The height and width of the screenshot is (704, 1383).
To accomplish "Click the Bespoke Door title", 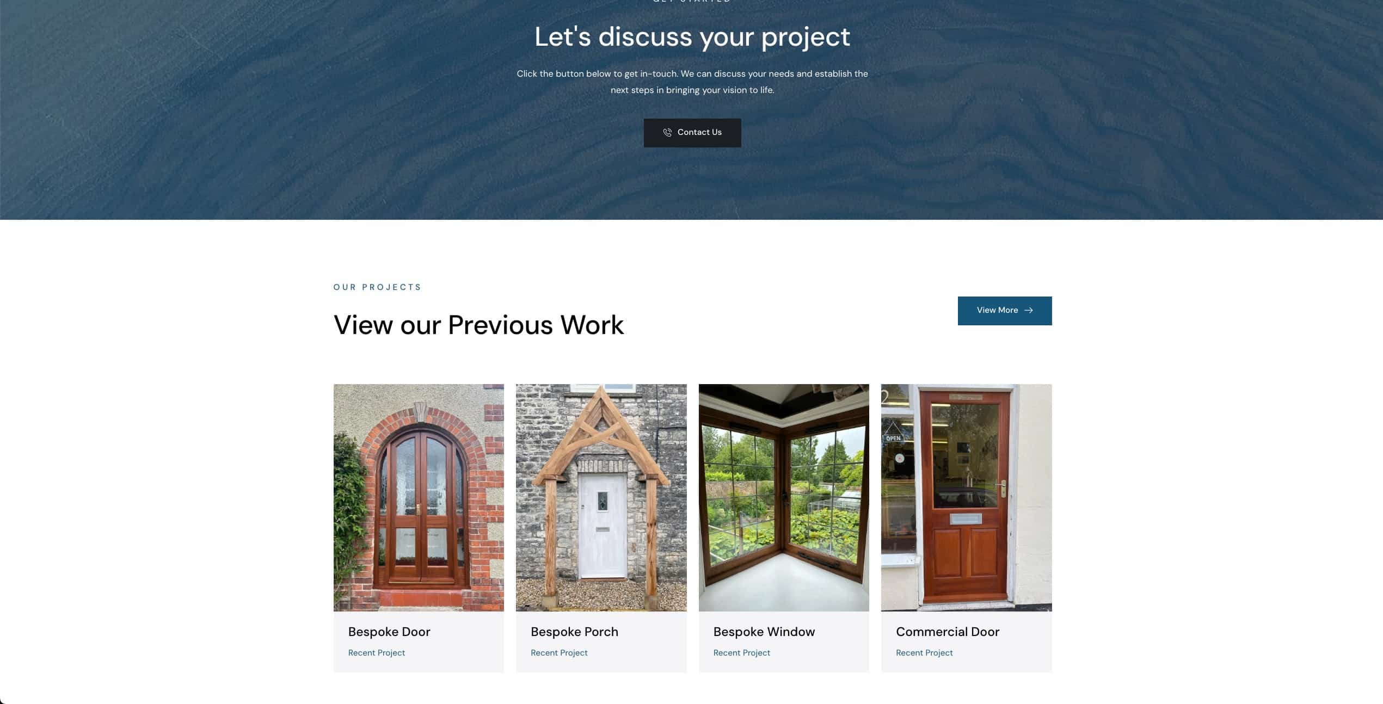I will coord(389,632).
